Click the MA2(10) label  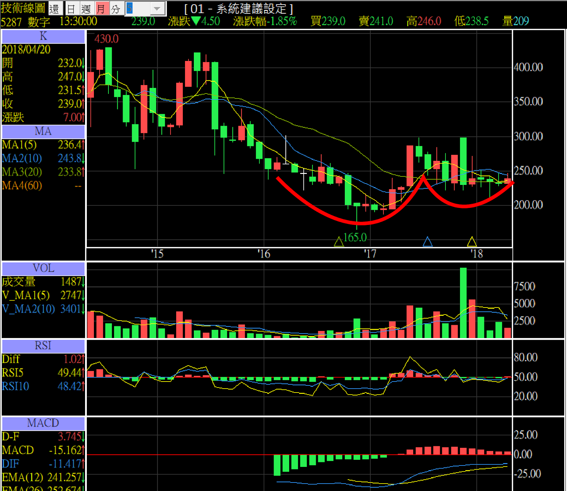pyautogui.click(x=22, y=158)
